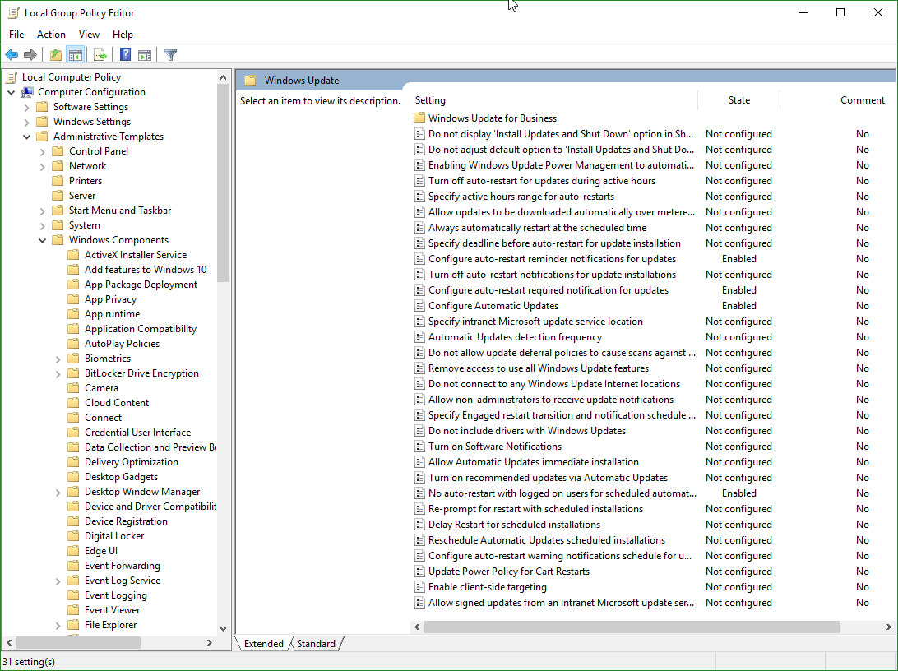Collapse the Windows Components node
The height and width of the screenshot is (671, 898).
[43, 240]
